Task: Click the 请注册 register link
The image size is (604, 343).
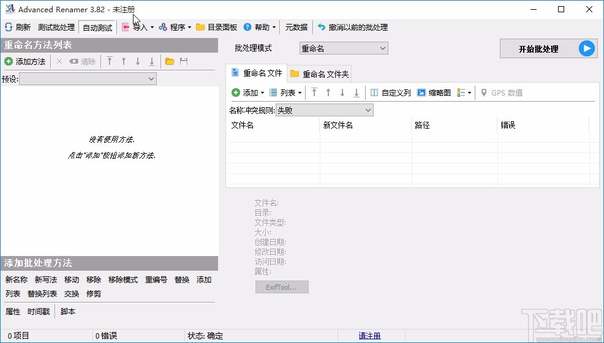Action: 370,336
